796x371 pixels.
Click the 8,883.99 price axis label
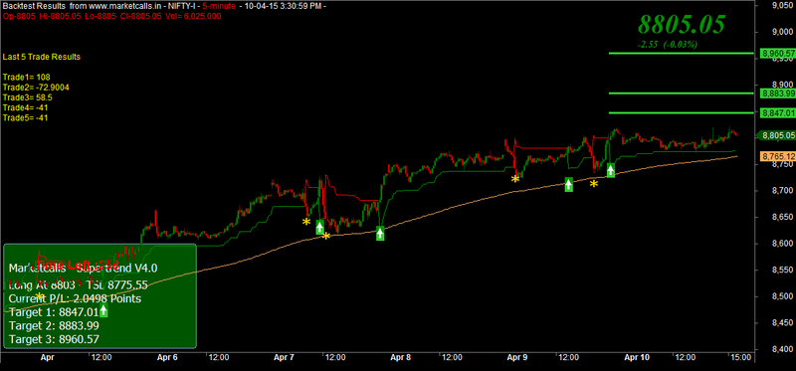pyautogui.click(x=777, y=93)
